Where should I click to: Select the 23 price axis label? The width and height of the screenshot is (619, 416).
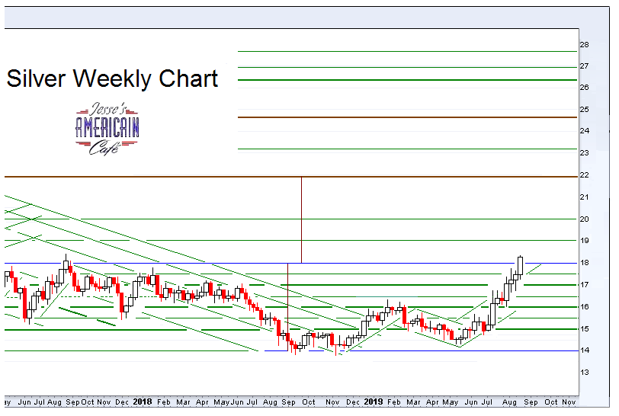pyautogui.click(x=584, y=153)
